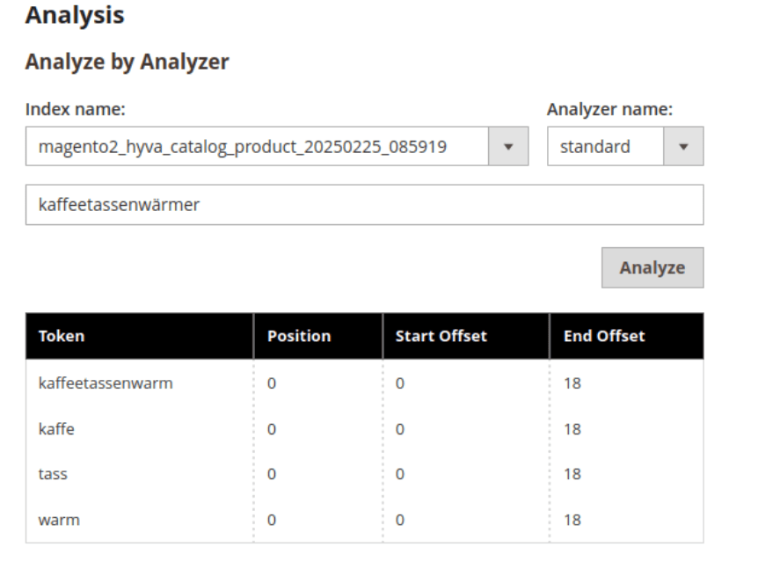Expand the Analyzer name dropdown arrow

[x=683, y=147]
